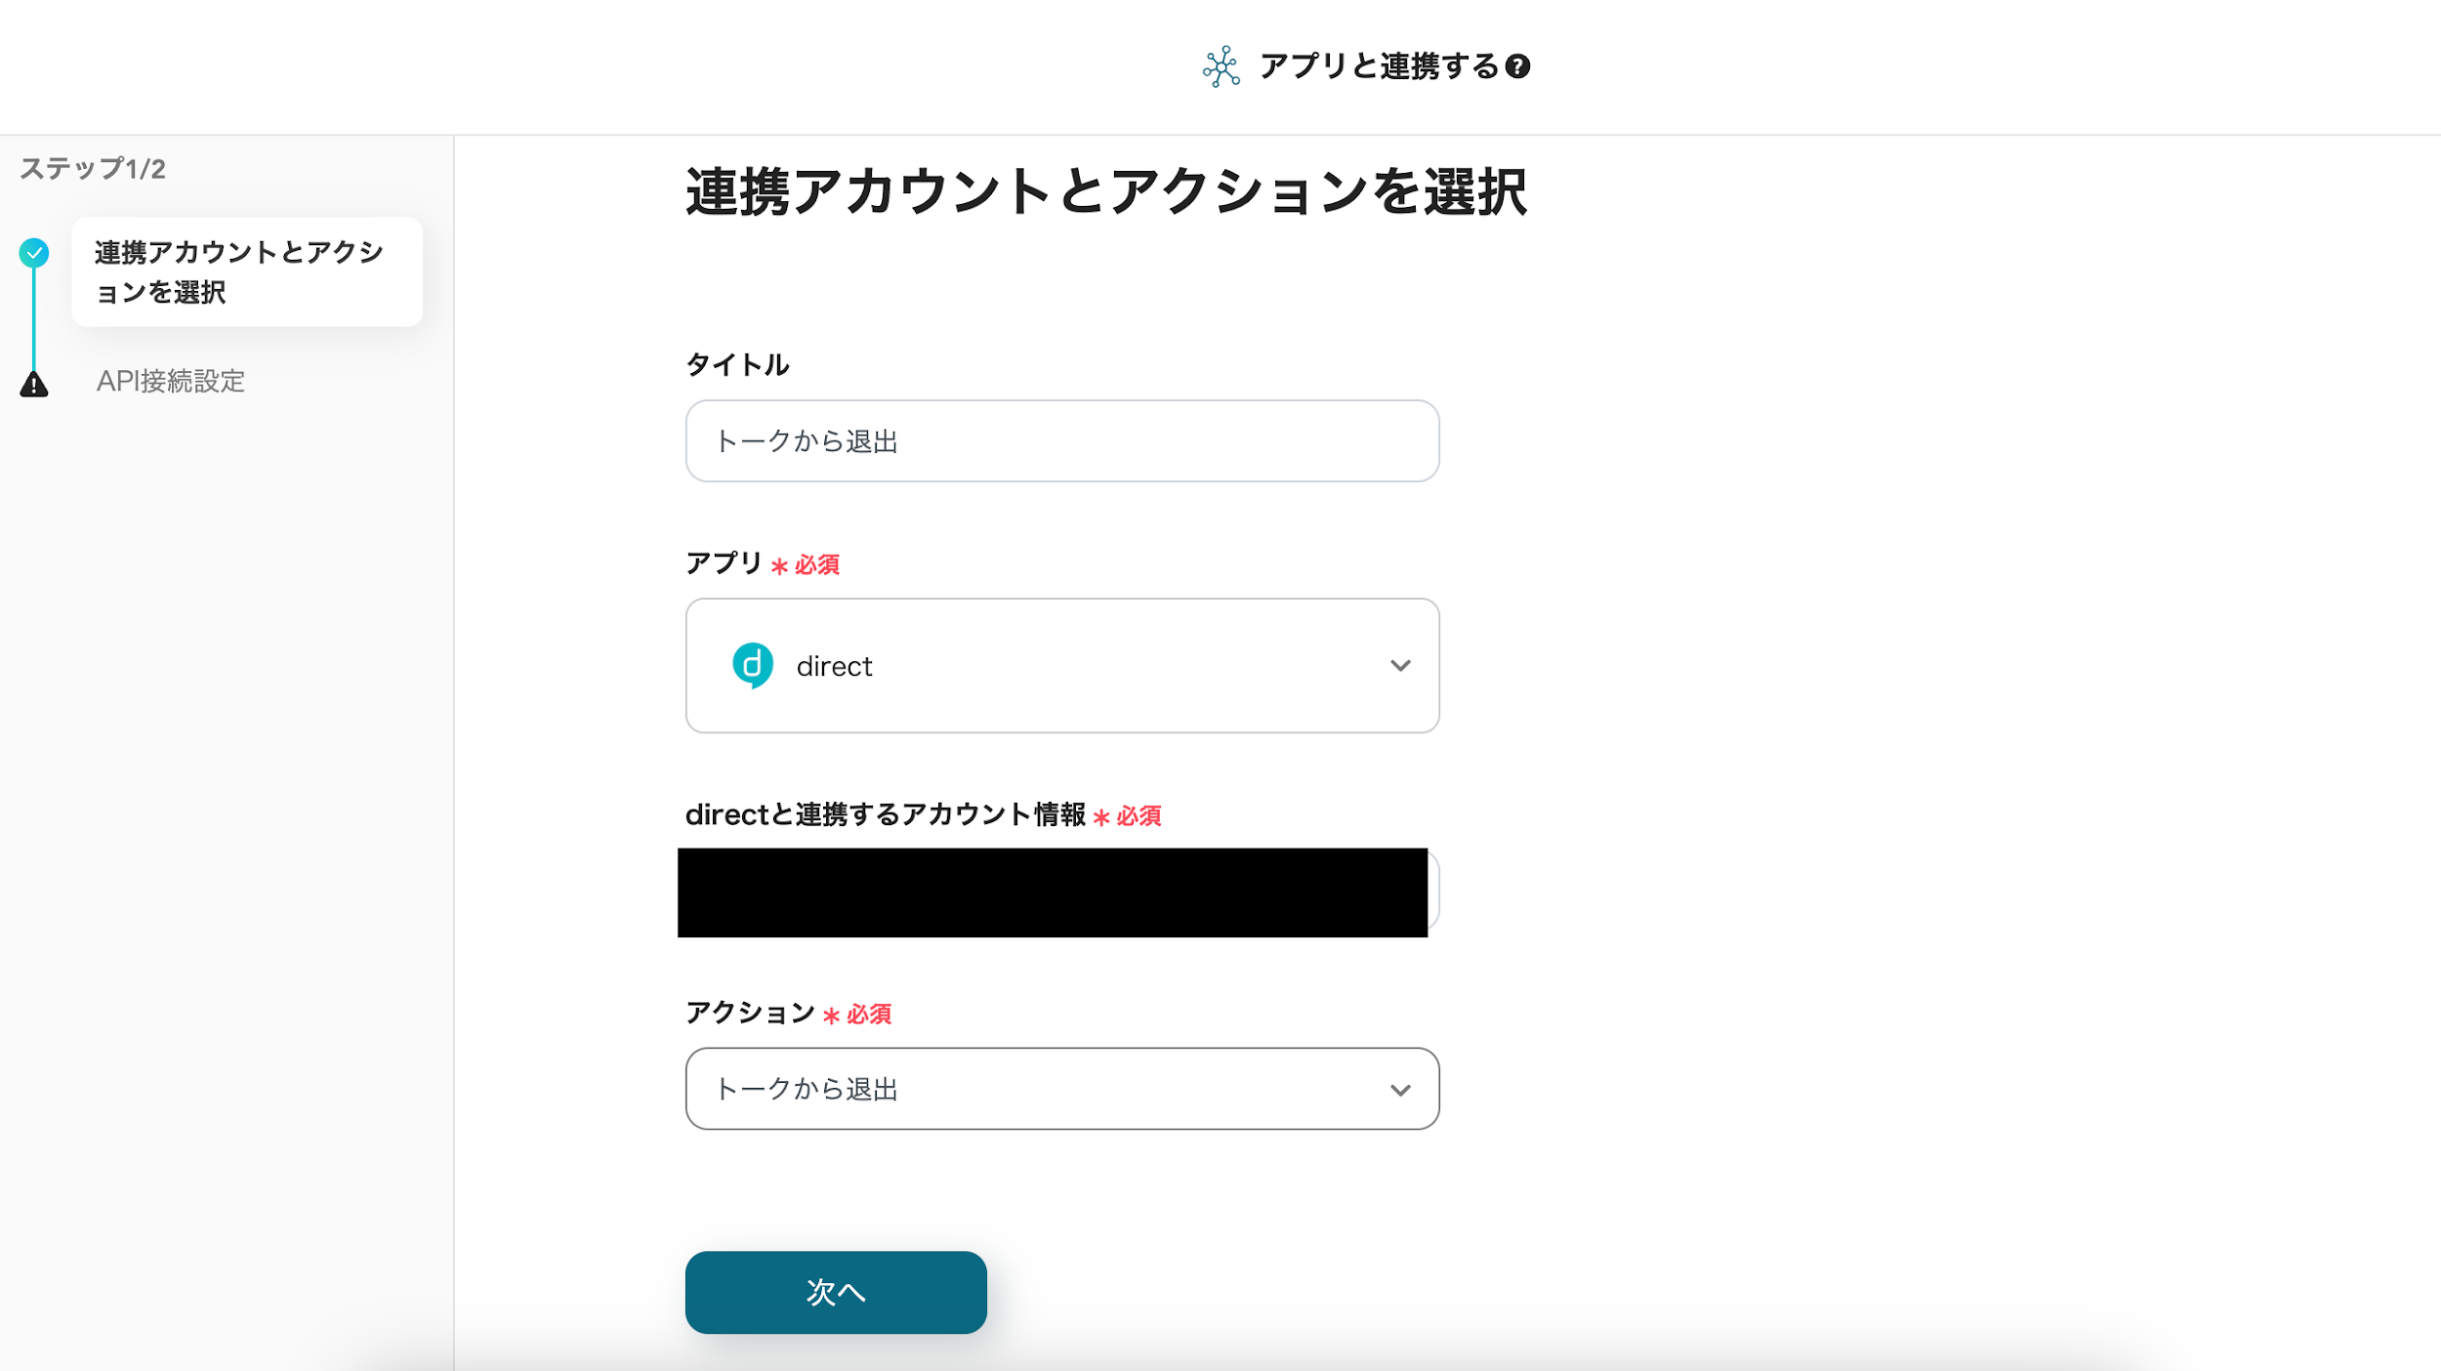The image size is (2441, 1371).
Task: Open the directと連携するアカウント情報 account field
Action: click(1058, 893)
